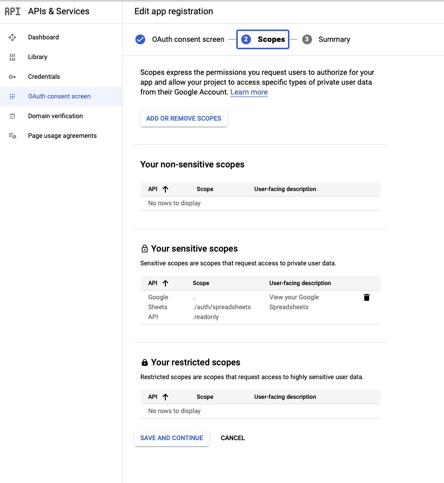Click Add or Remove Scopes button
The width and height of the screenshot is (444, 483).
(184, 119)
